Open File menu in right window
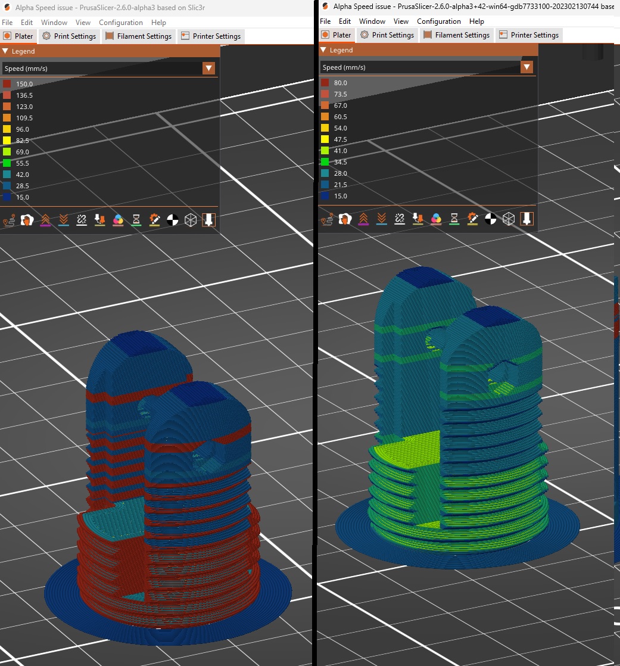The height and width of the screenshot is (666, 620). coord(325,21)
